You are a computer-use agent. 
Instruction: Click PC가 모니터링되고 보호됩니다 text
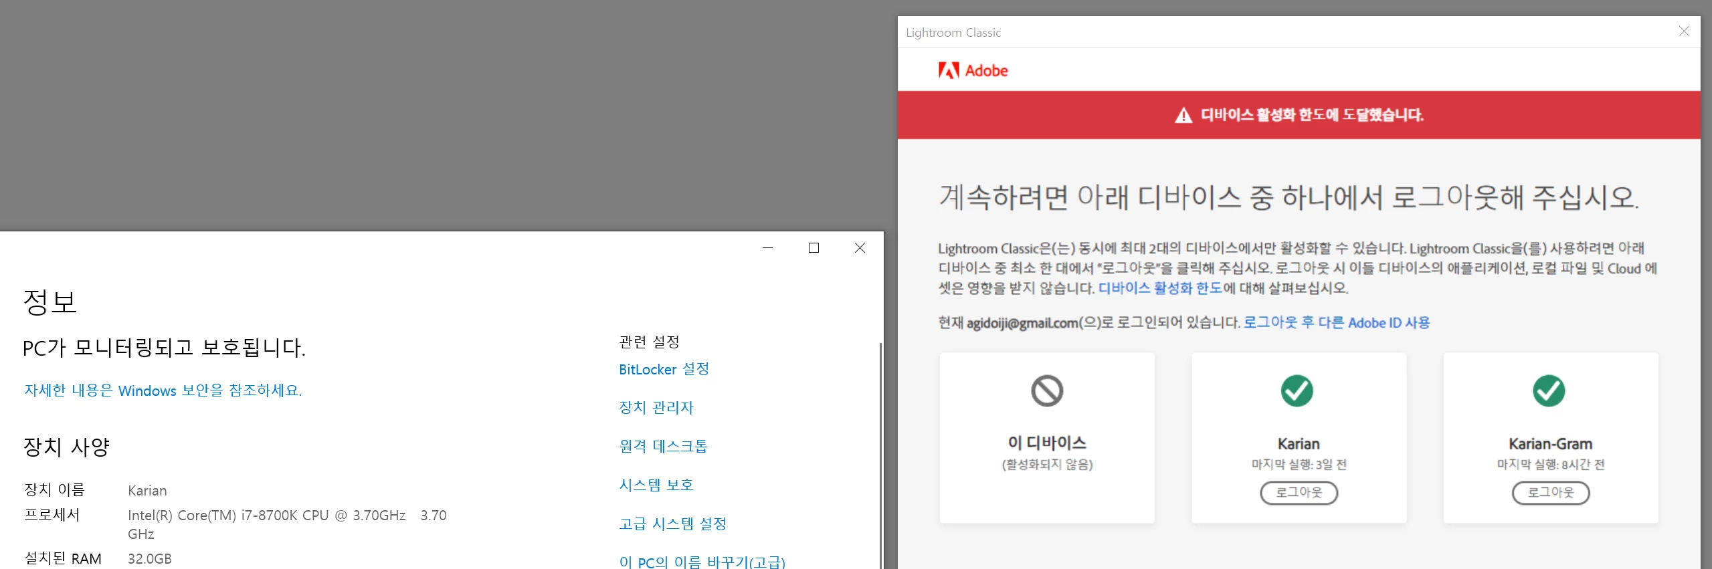coord(164,348)
